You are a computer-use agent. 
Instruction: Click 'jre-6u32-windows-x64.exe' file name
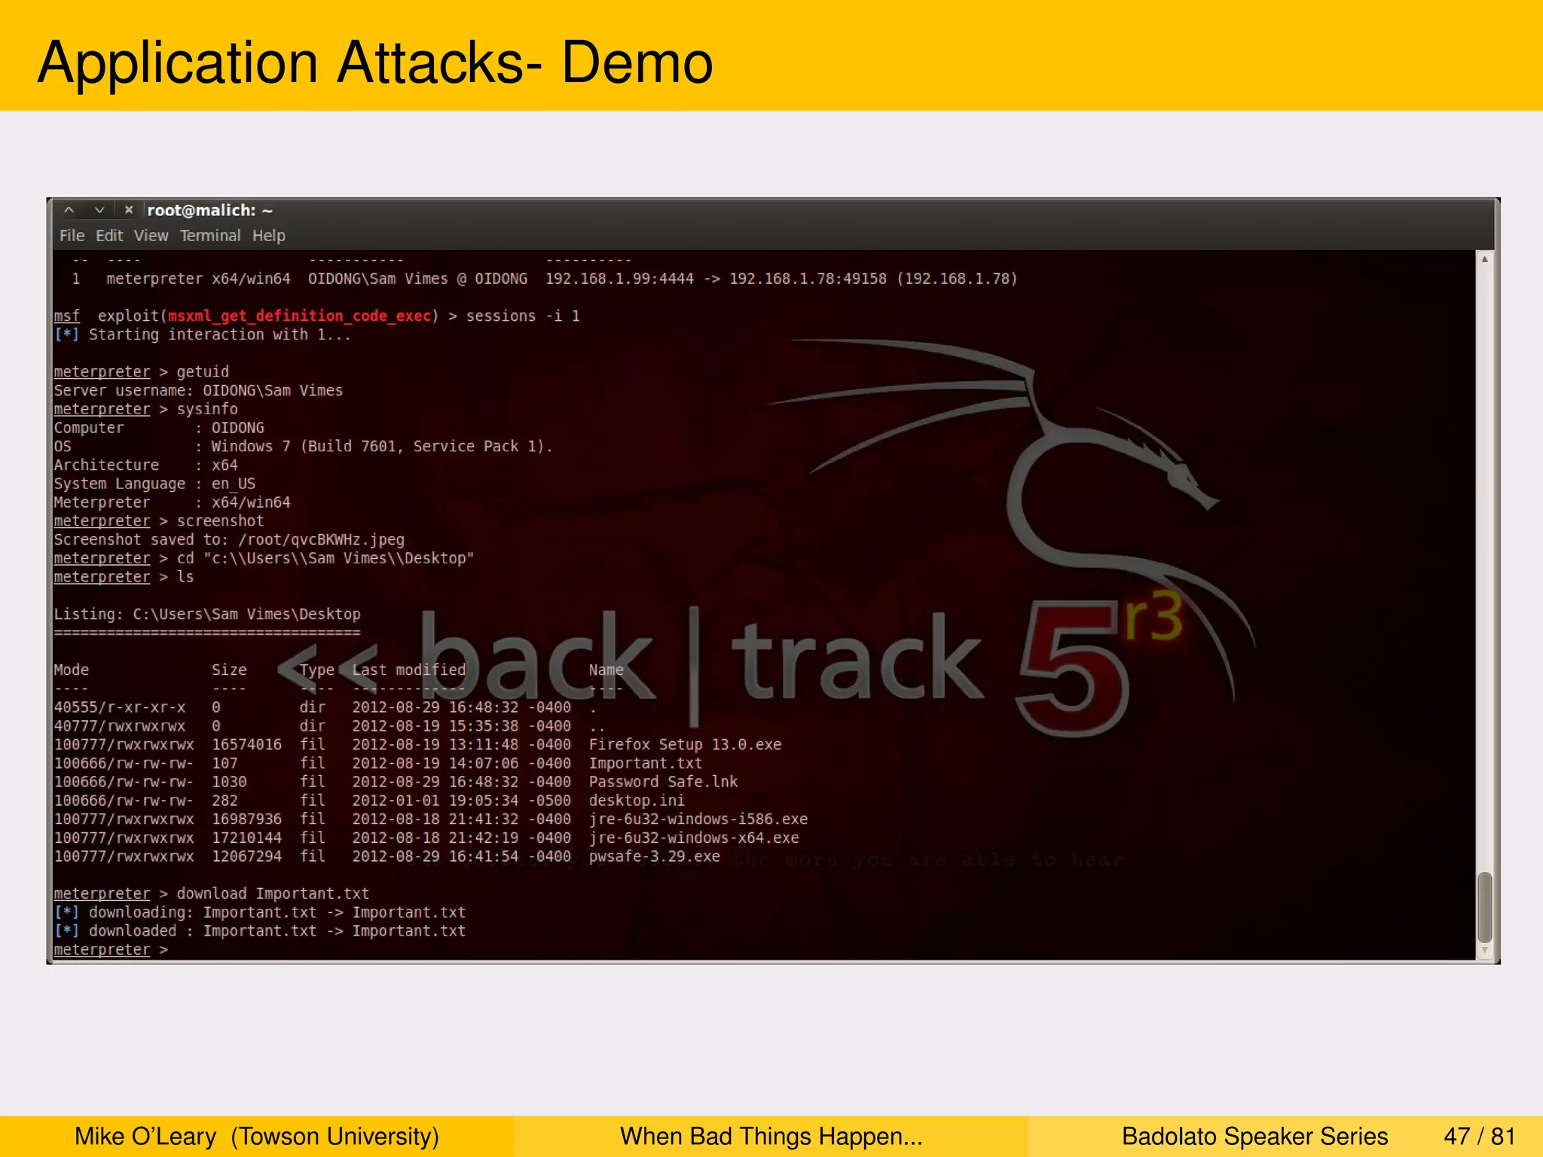coord(694,838)
